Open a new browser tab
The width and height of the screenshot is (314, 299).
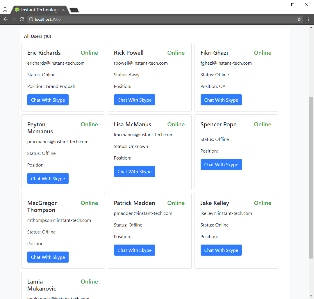(74, 10)
